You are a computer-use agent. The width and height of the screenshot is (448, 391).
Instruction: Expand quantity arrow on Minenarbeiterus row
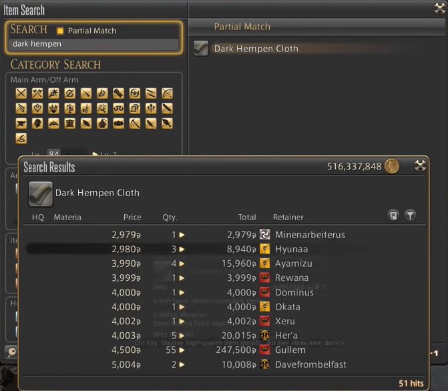[182, 235]
